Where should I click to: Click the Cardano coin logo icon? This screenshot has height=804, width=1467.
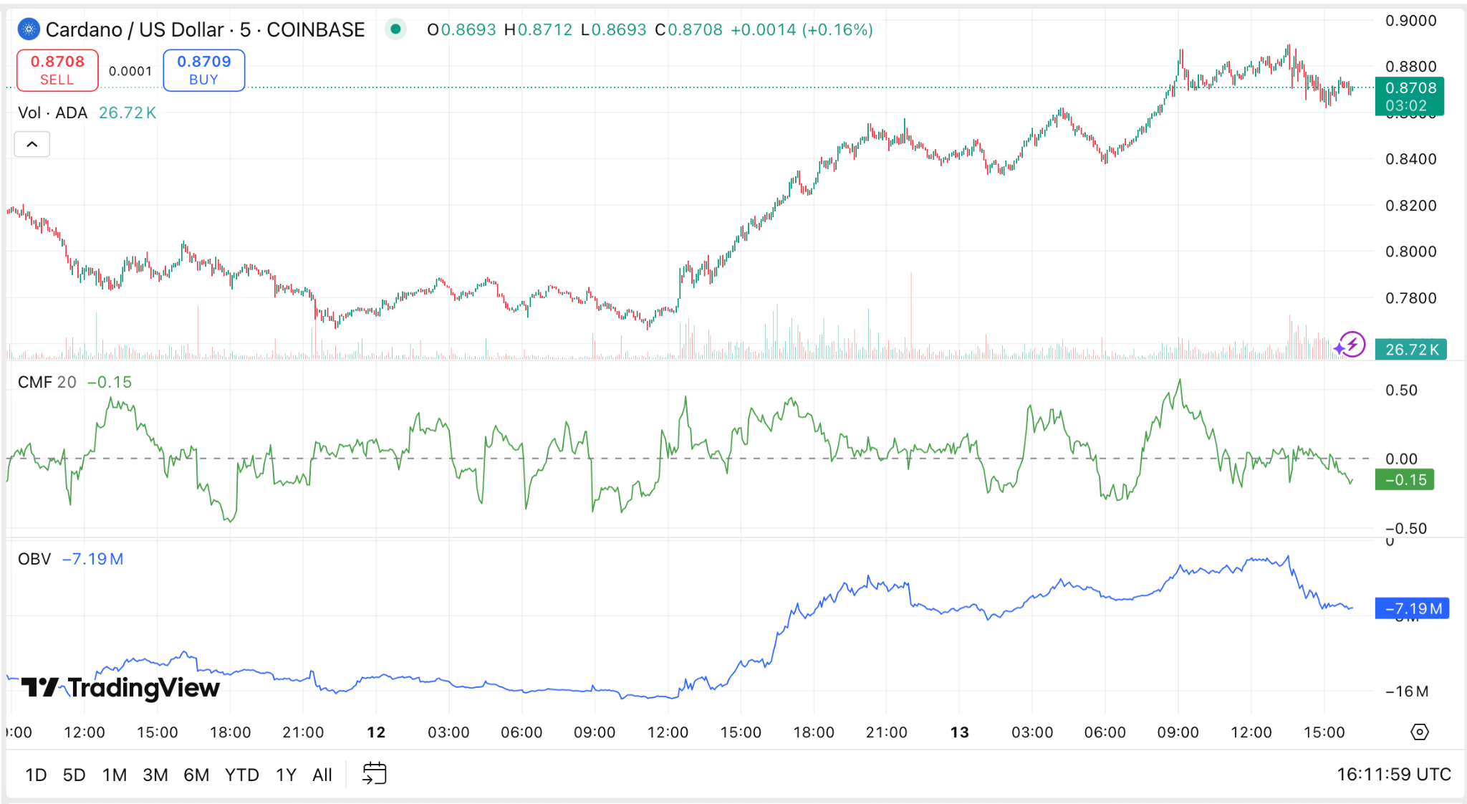[29, 29]
